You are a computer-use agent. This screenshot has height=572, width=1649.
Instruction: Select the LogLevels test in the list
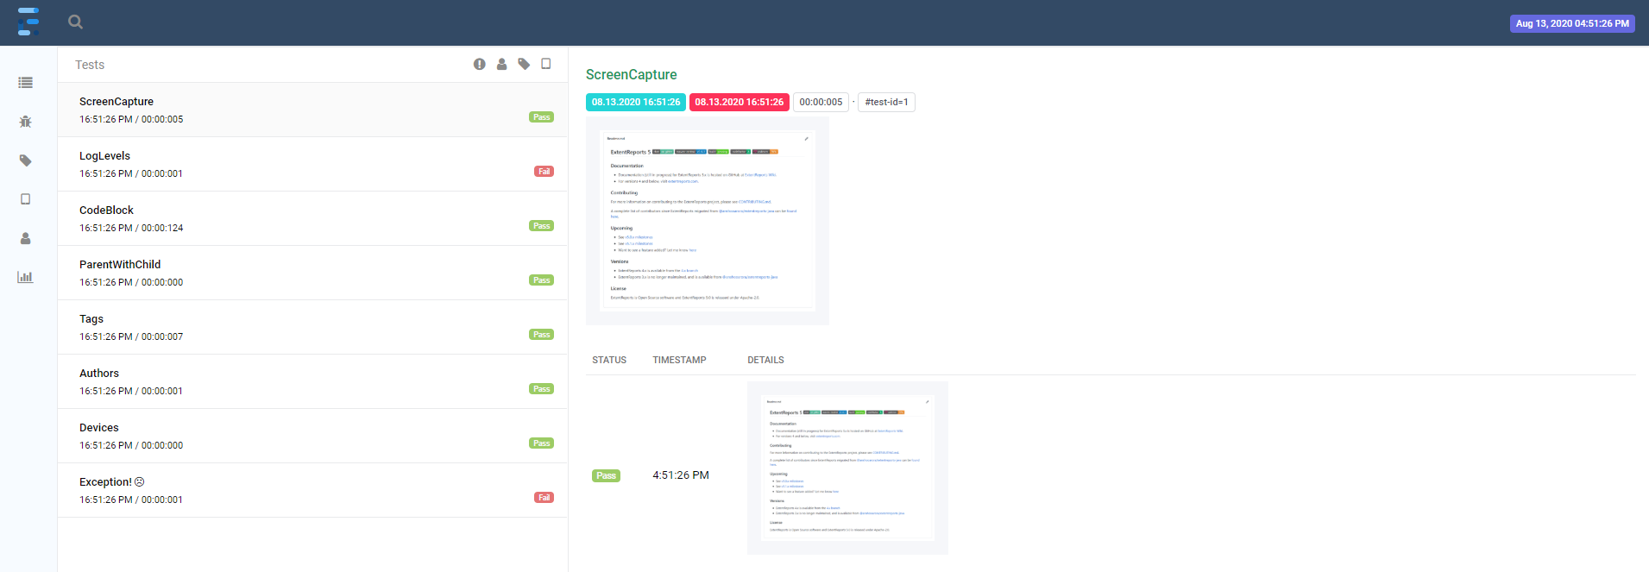click(312, 164)
